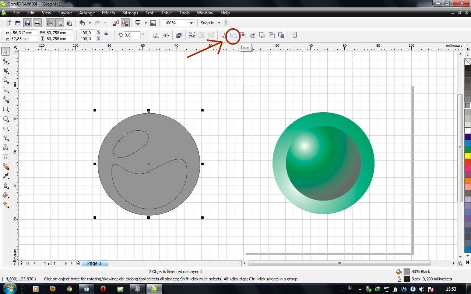Image resolution: width=471 pixels, height=294 pixels.
Task: Open Firefox from the taskbar
Action: (x=52, y=289)
